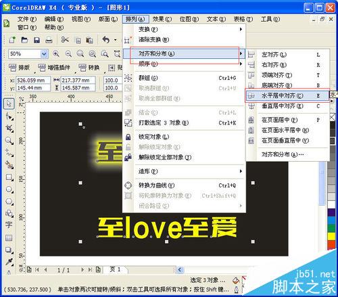Click the Paste icon
338x297 pixels.
pos(89,41)
